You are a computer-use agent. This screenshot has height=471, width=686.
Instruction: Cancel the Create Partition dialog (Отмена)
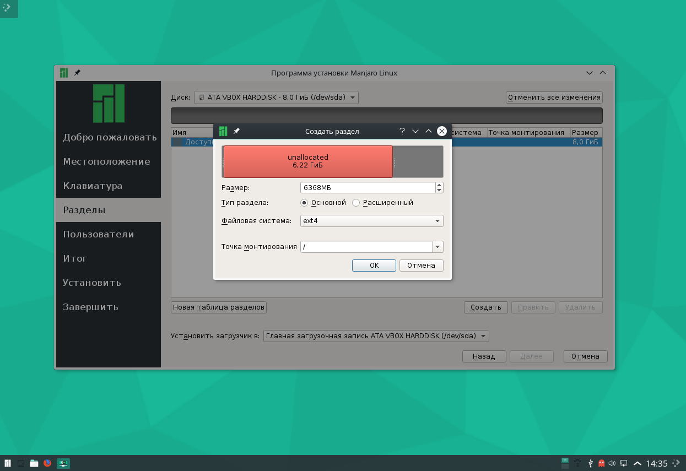[x=422, y=266]
